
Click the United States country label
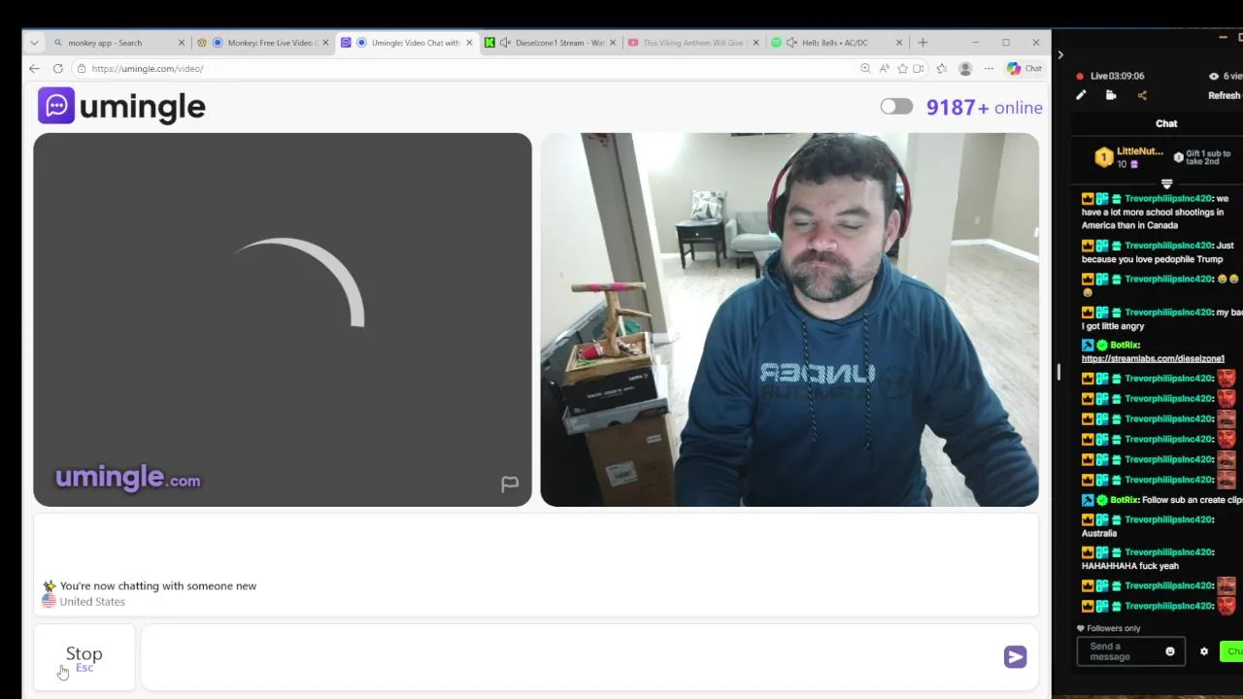click(x=92, y=602)
